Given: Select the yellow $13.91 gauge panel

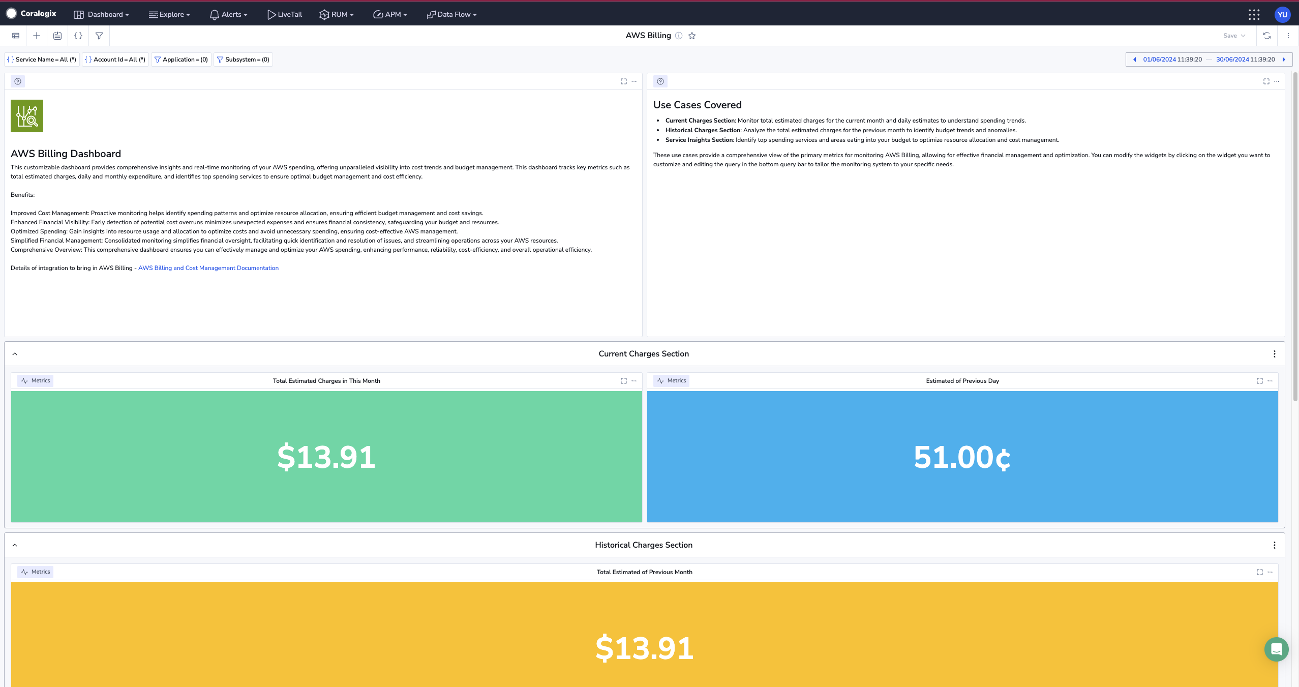Looking at the screenshot, I should pyautogui.click(x=645, y=635).
